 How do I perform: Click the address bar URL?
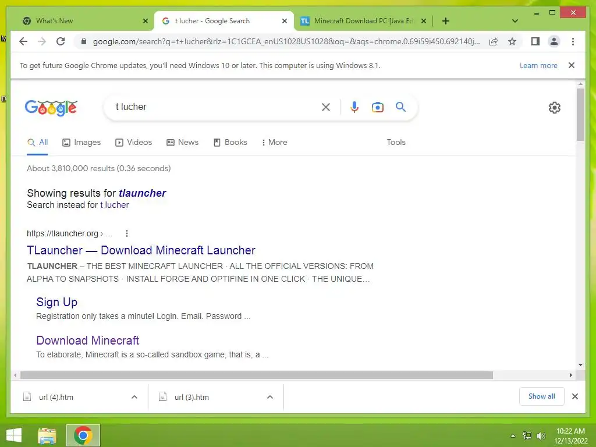click(x=286, y=41)
